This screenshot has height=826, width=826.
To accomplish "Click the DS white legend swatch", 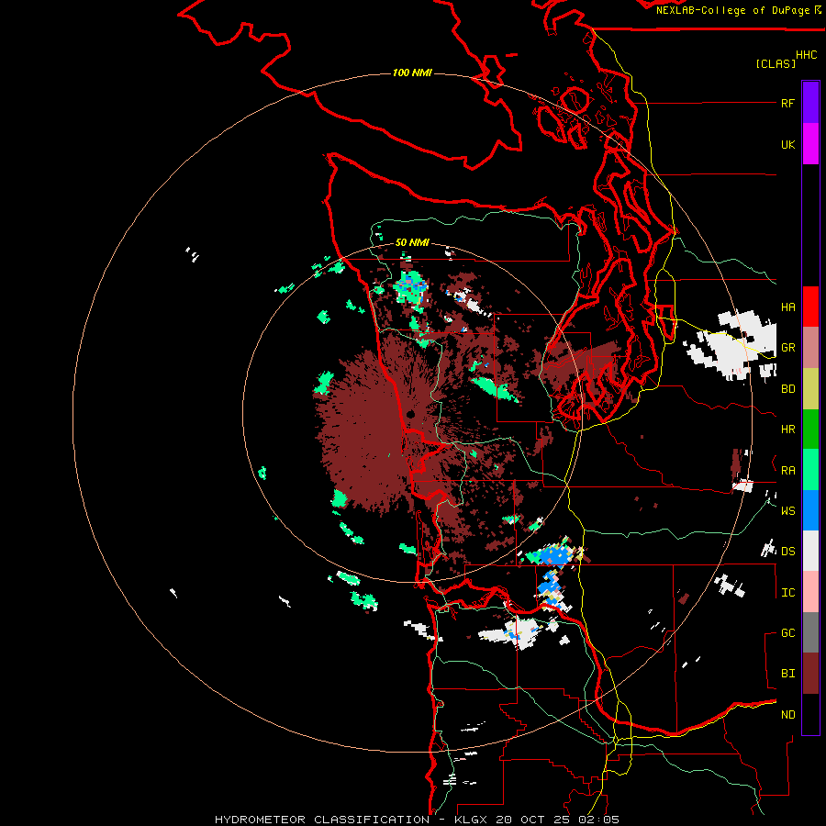I will pos(810,551).
